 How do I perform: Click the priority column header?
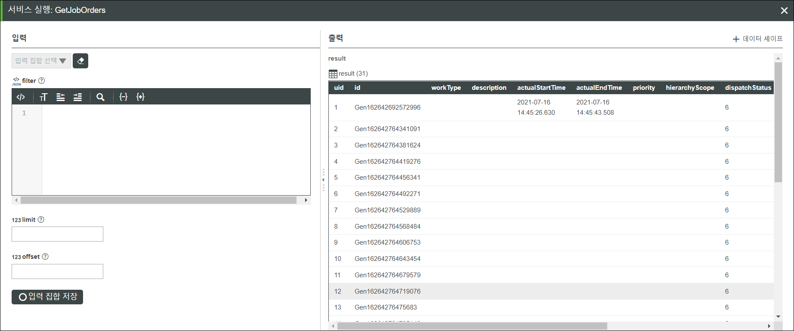click(644, 88)
